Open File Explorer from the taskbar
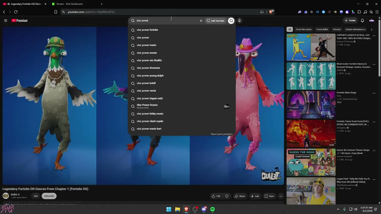The height and width of the screenshot is (214, 381). (177, 209)
